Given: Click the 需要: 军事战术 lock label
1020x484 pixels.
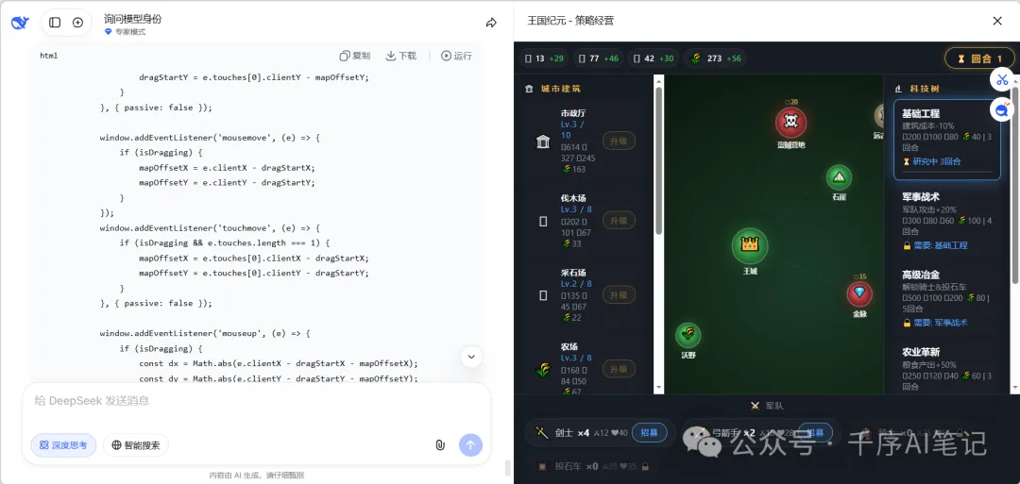Looking at the screenshot, I should [x=935, y=323].
